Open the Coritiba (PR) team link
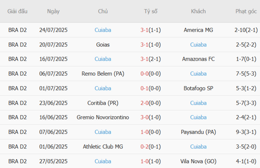 click(103, 103)
